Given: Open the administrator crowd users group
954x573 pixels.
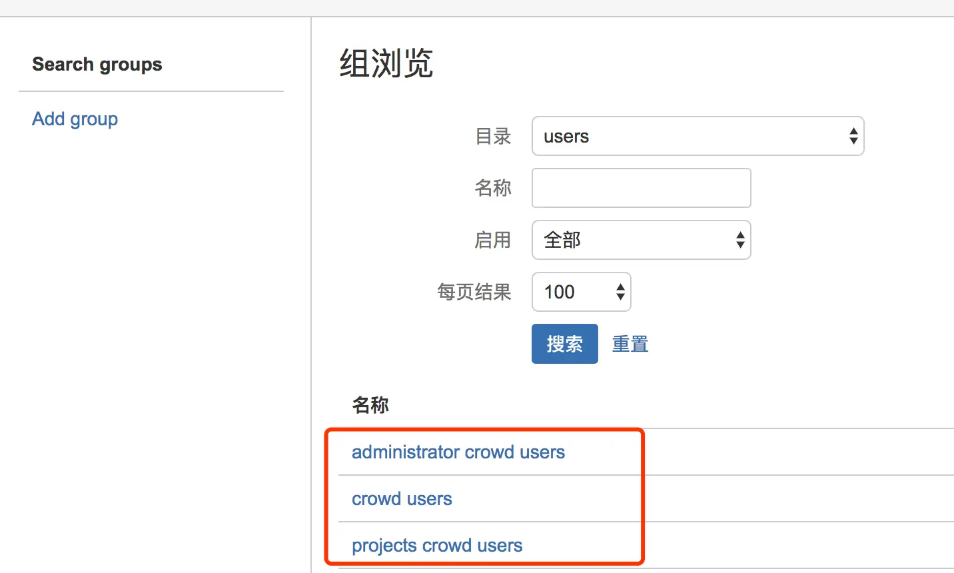Looking at the screenshot, I should click(458, 452).
